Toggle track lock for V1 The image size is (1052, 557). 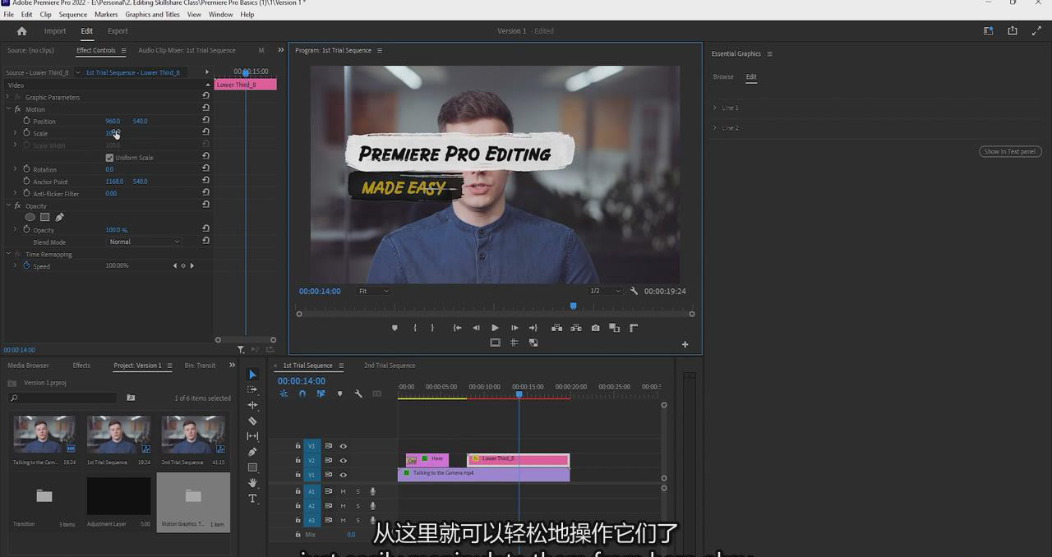pyautogui.click(x=298, y=475)
